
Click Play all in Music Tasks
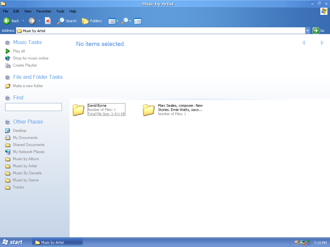point(19,51)
